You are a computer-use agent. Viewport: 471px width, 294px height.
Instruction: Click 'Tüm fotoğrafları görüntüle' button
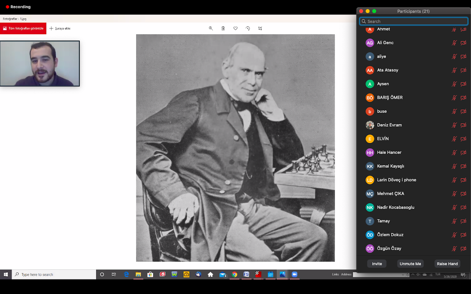(23, 28)
